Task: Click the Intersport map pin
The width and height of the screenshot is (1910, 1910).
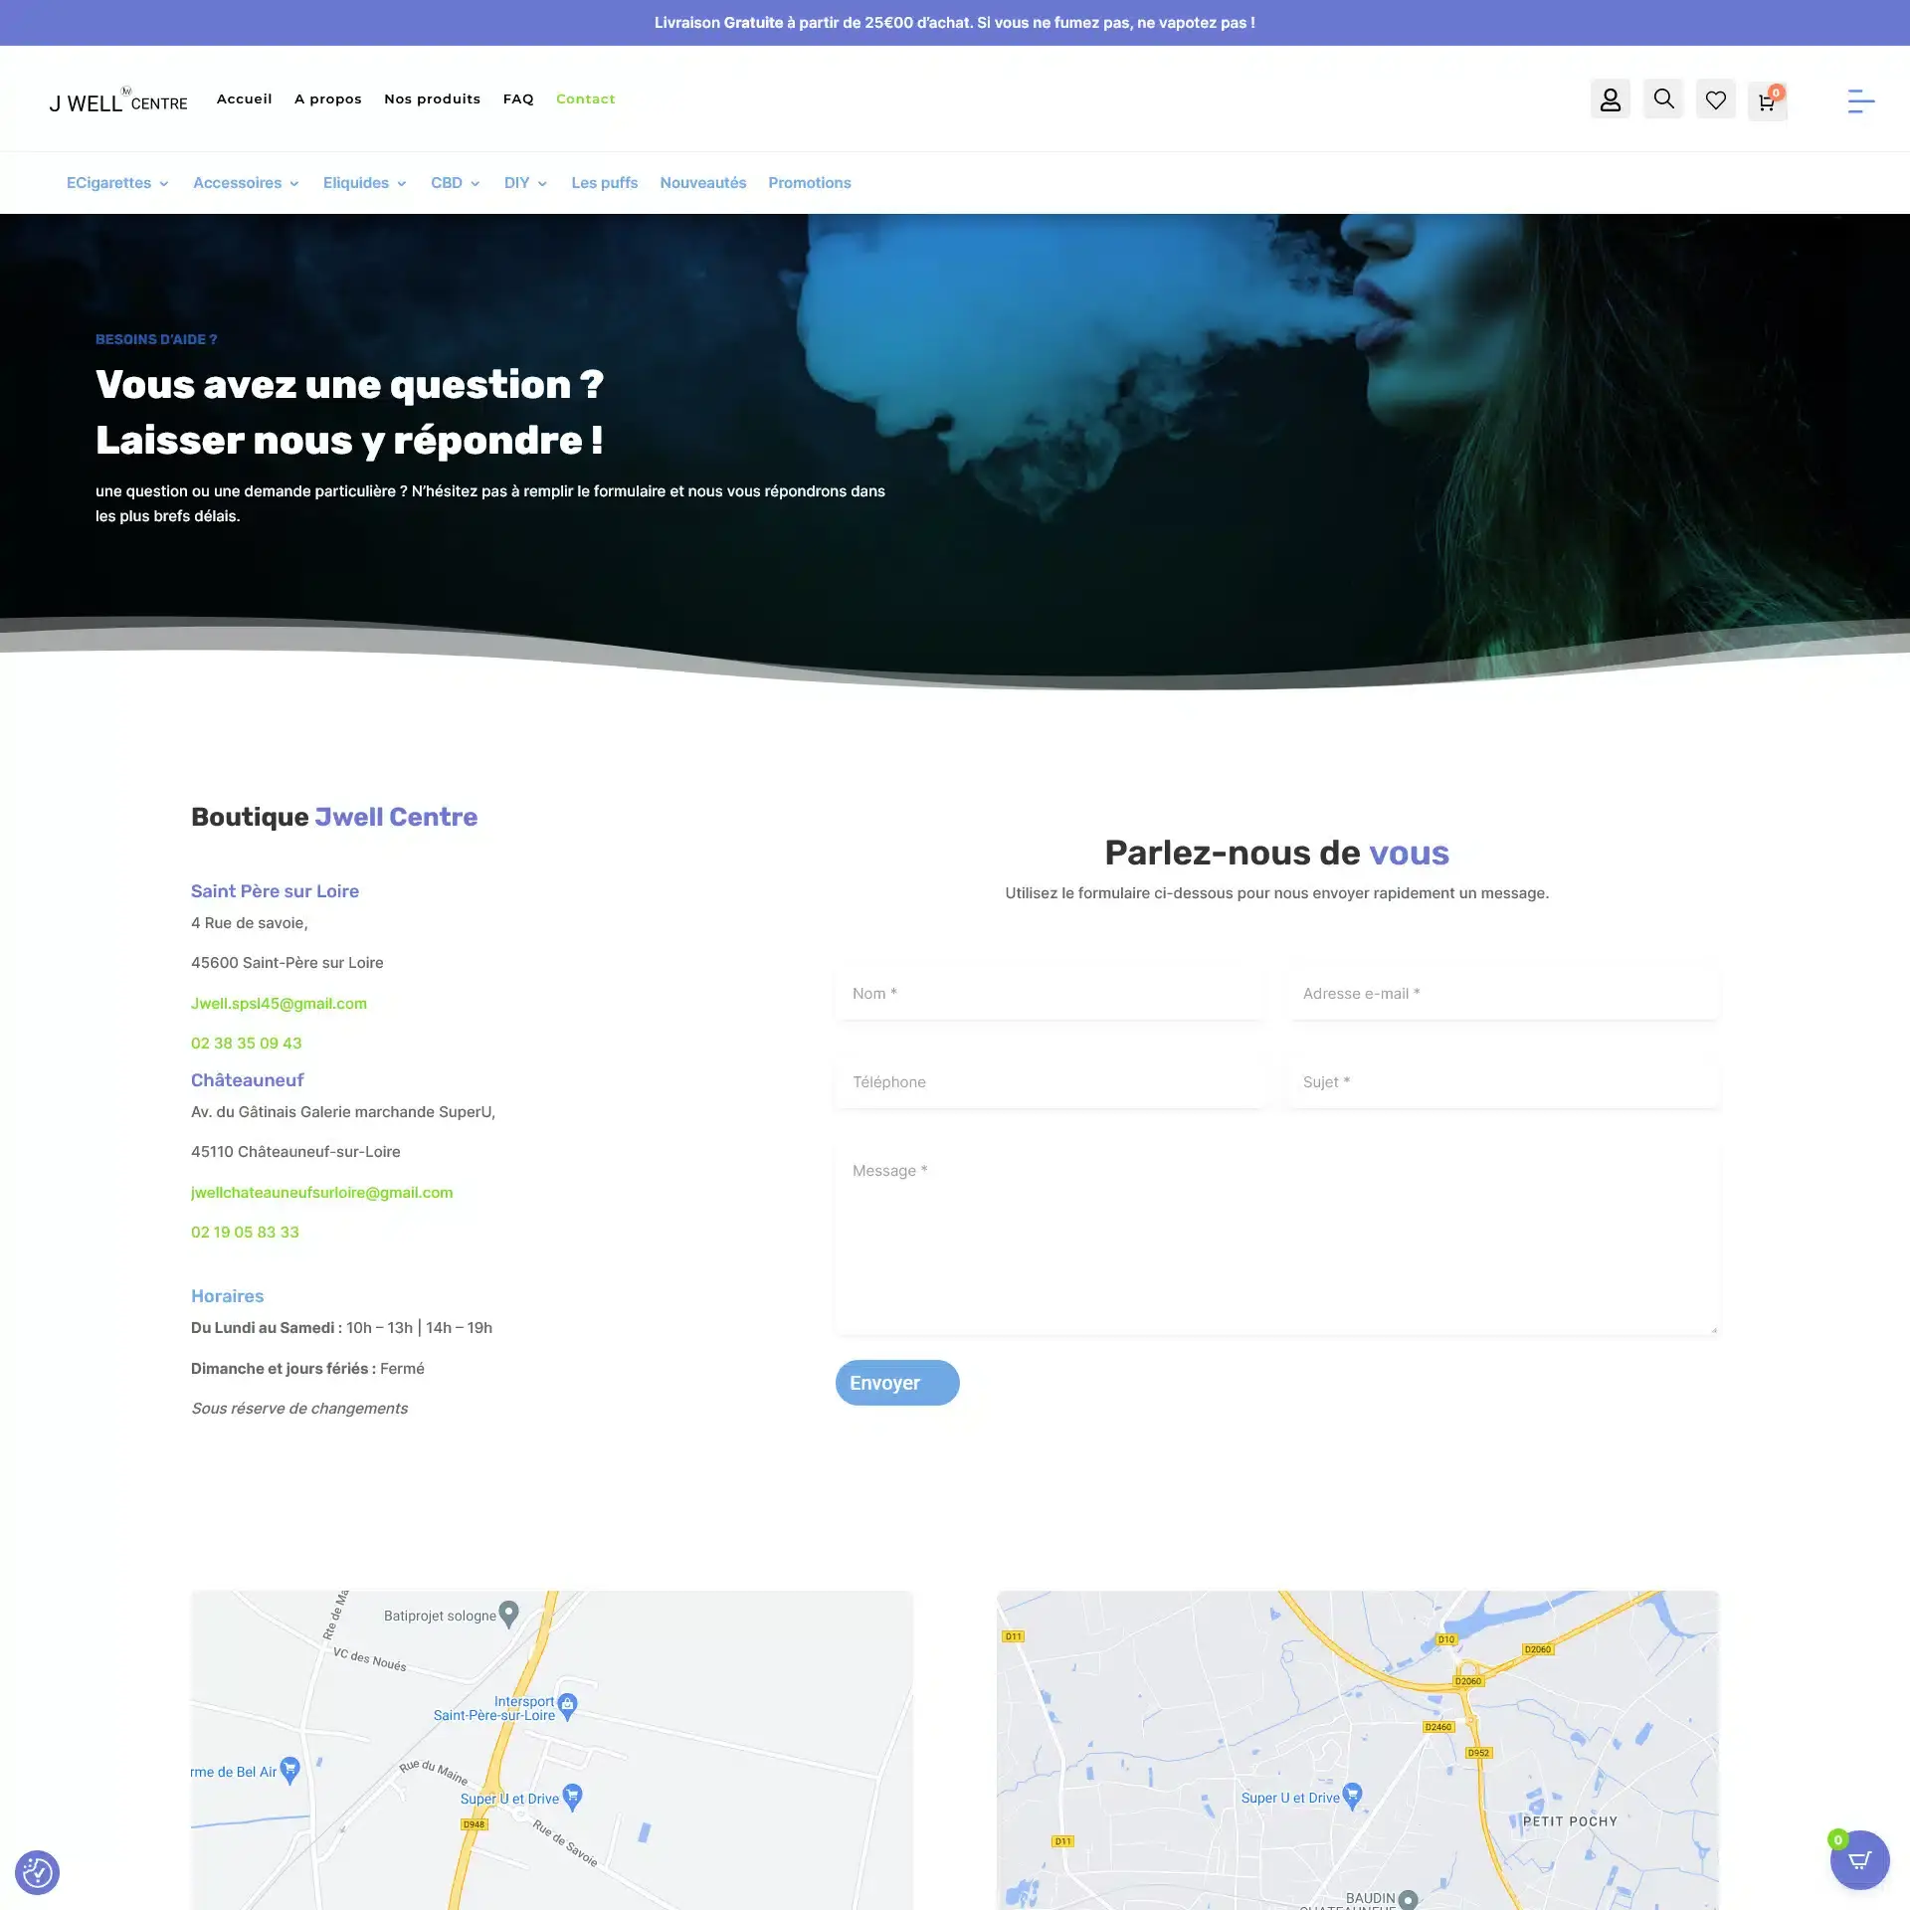Action: pyautogui.click(x=567, y=1707)
